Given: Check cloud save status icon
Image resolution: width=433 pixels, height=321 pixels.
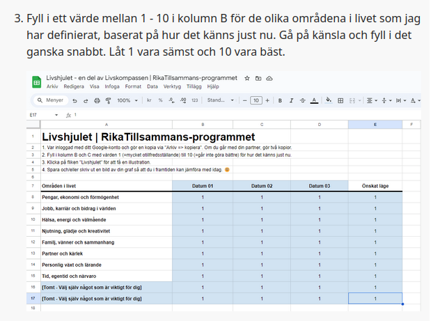Looking at the screenshot, I should pyautogui.click(x=269, y=79).
